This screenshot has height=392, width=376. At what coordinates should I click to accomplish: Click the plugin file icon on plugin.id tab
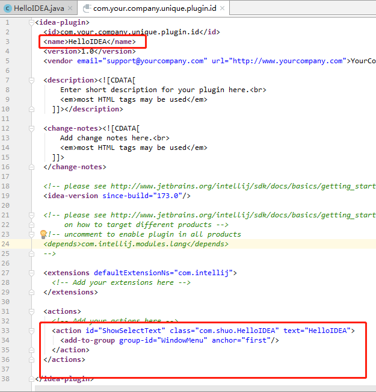point(87,8)
